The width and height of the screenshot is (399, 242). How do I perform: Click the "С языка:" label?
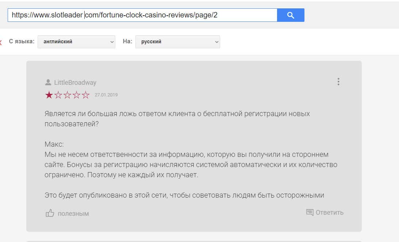(22, 41)
